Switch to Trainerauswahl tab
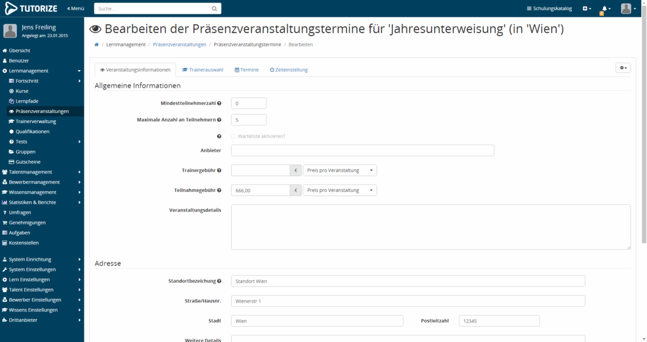The image size is (647, 342). (202, 70)
